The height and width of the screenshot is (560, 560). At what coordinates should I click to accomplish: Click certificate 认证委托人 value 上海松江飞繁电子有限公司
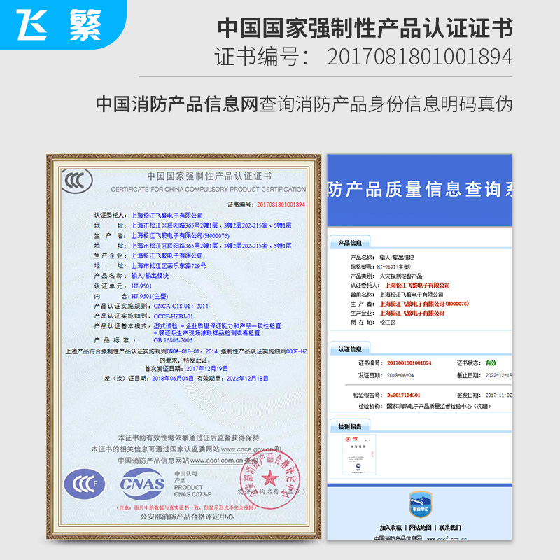(167, 216)
